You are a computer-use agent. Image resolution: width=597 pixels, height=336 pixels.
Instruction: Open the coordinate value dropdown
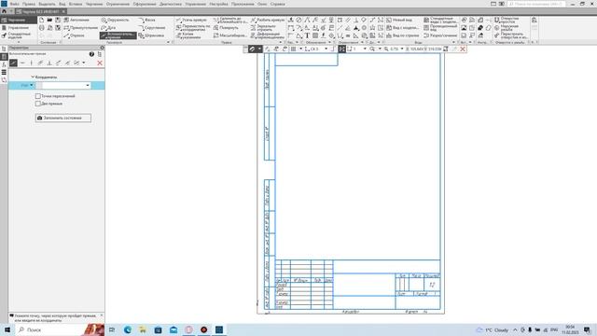pos(88,85)
